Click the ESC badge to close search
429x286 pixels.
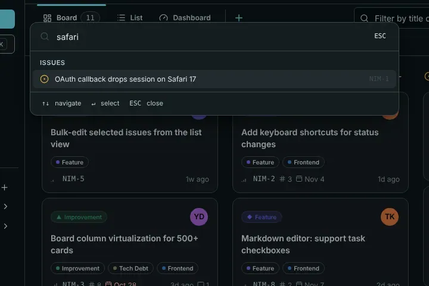coord(380,36)
